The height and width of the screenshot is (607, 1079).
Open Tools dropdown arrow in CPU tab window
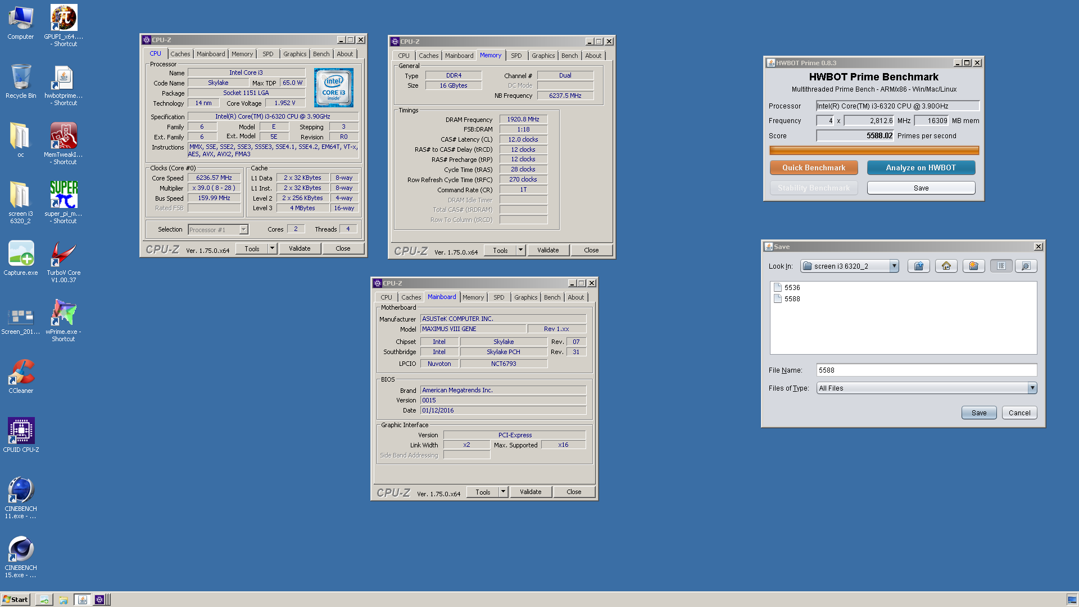pyautogui.click(x=273, y=248)
